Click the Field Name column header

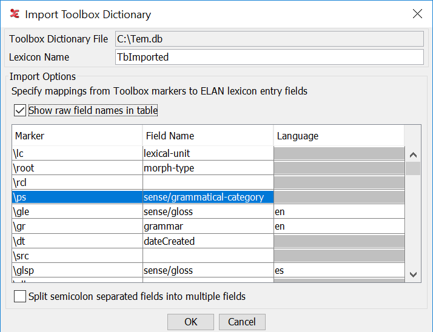tap(207, 136)
